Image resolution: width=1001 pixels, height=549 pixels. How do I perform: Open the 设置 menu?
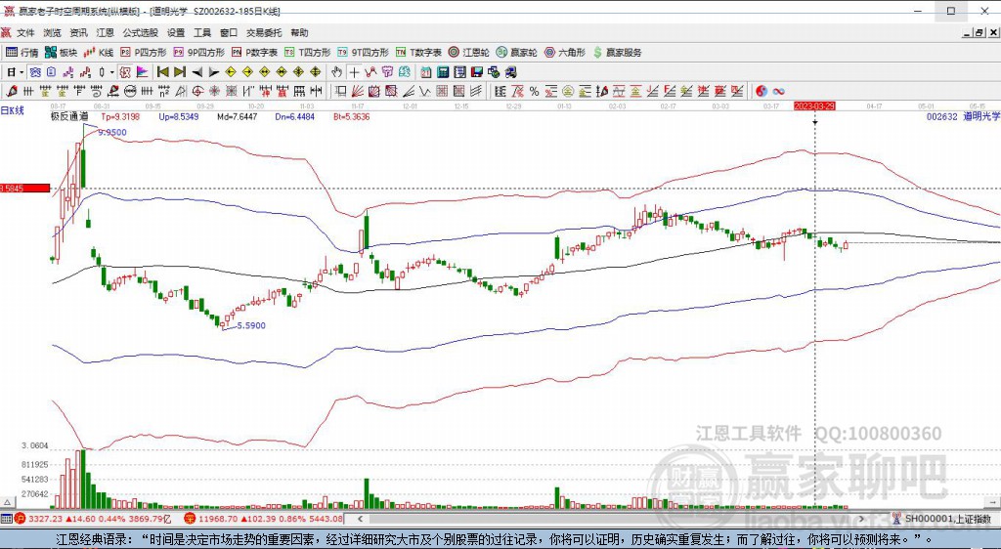pos(176,32)
